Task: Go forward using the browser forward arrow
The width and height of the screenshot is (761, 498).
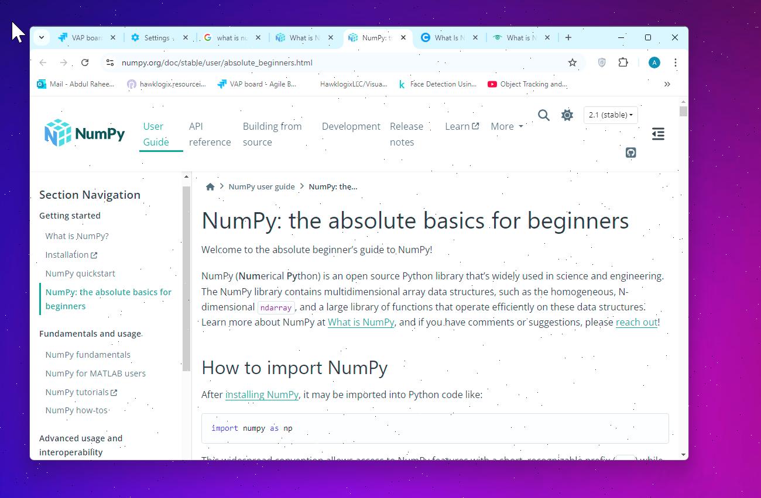Action: pos(64,63)
